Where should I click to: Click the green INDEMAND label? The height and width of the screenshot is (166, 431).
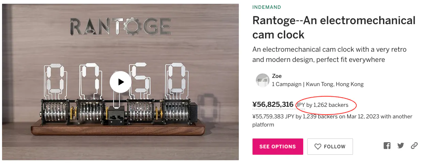point(267,7)
